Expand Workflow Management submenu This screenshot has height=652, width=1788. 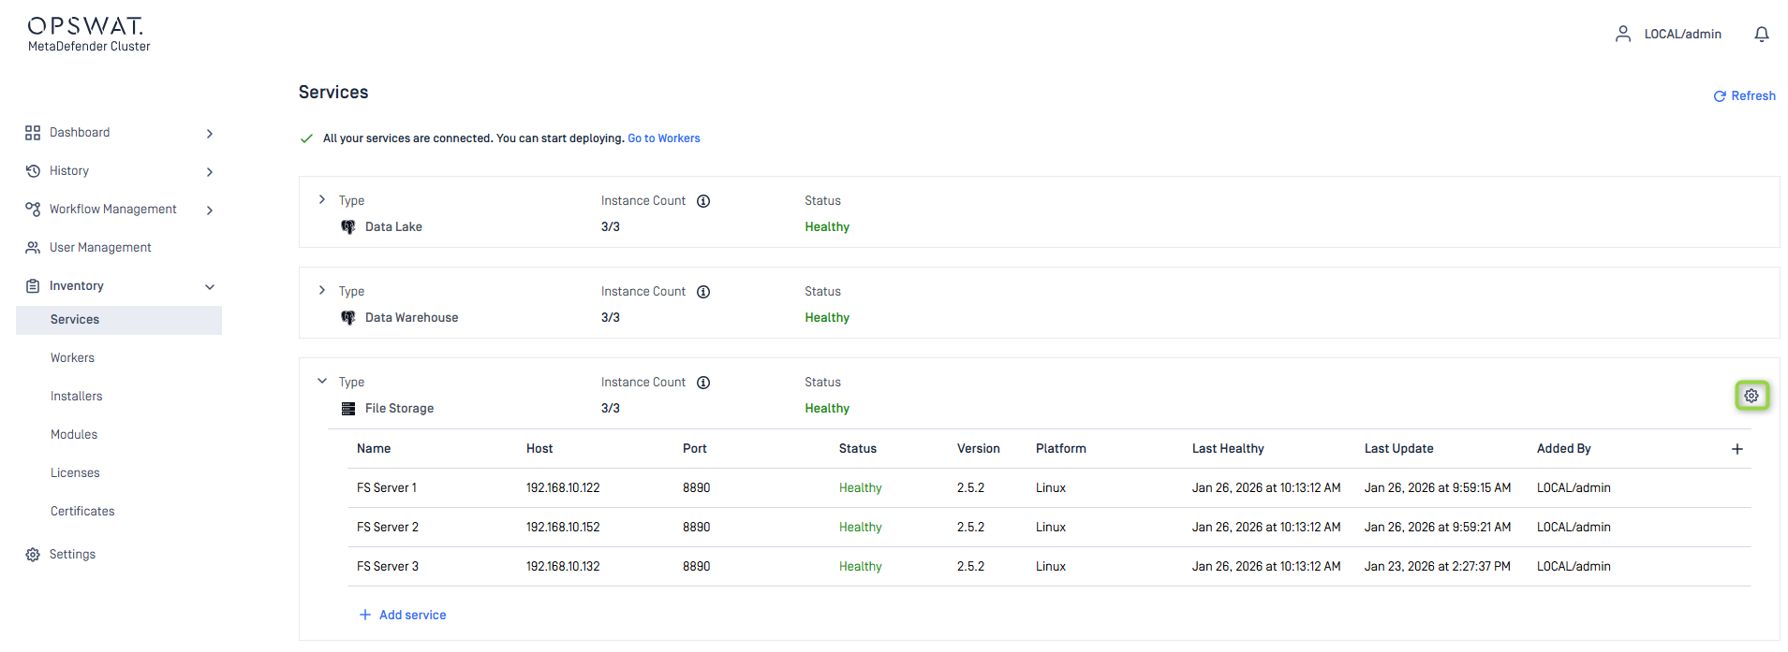click(x=210, y=210)
